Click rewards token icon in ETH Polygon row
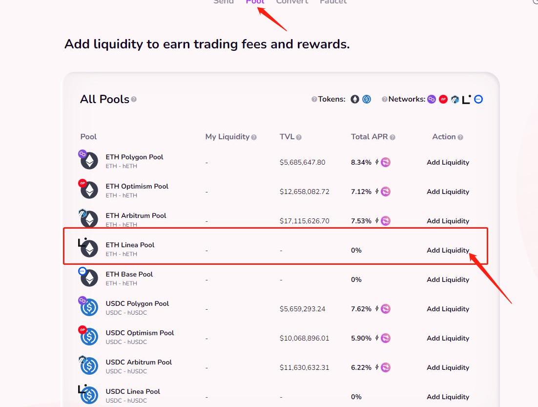 coord(386,162)
